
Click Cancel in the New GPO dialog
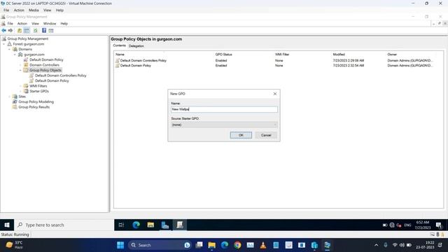(266, 135)
